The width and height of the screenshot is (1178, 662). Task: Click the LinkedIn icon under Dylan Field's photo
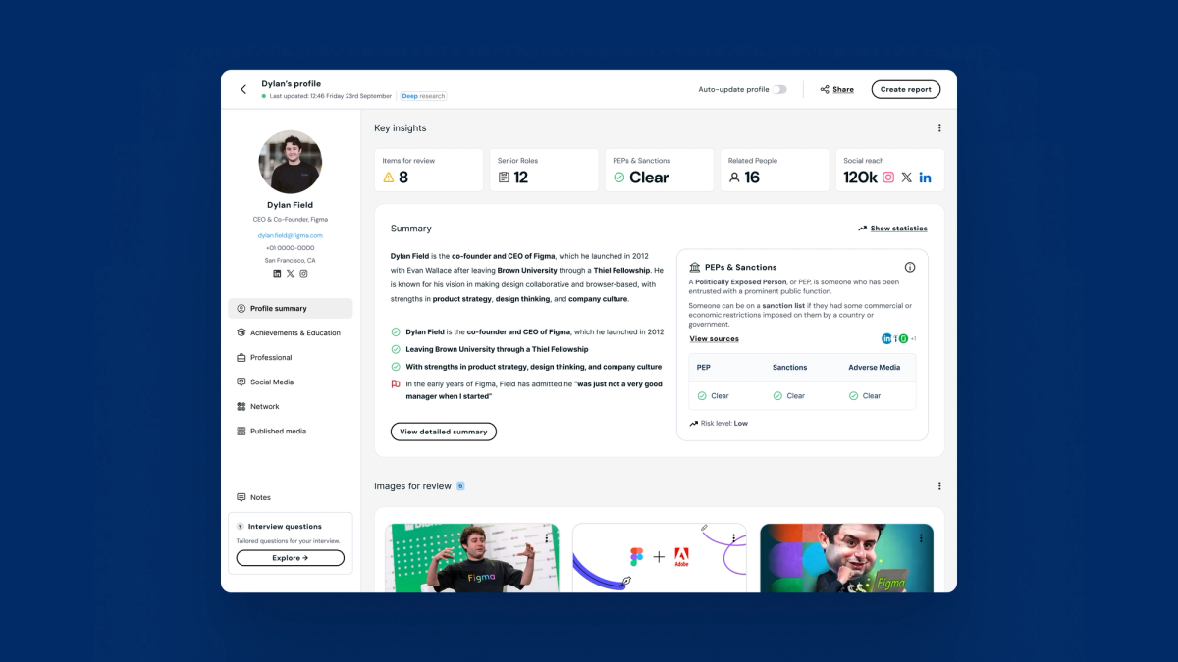[277, 273]
